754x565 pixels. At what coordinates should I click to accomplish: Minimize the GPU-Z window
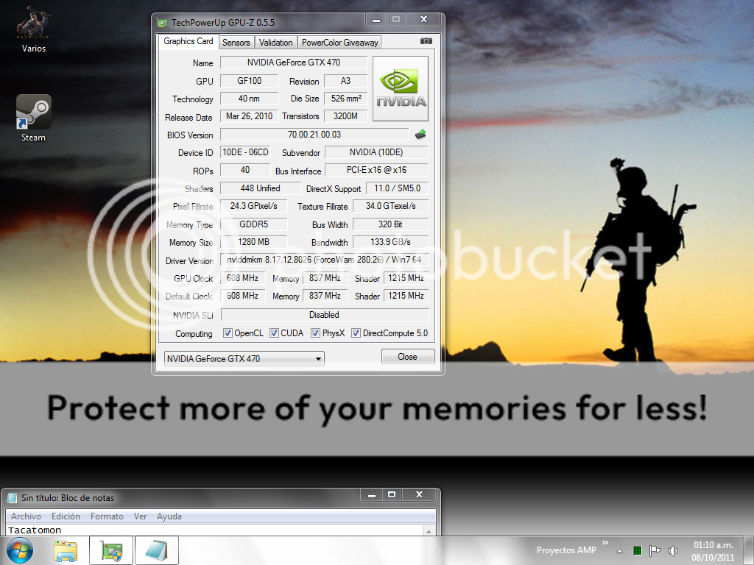(376, 20)
